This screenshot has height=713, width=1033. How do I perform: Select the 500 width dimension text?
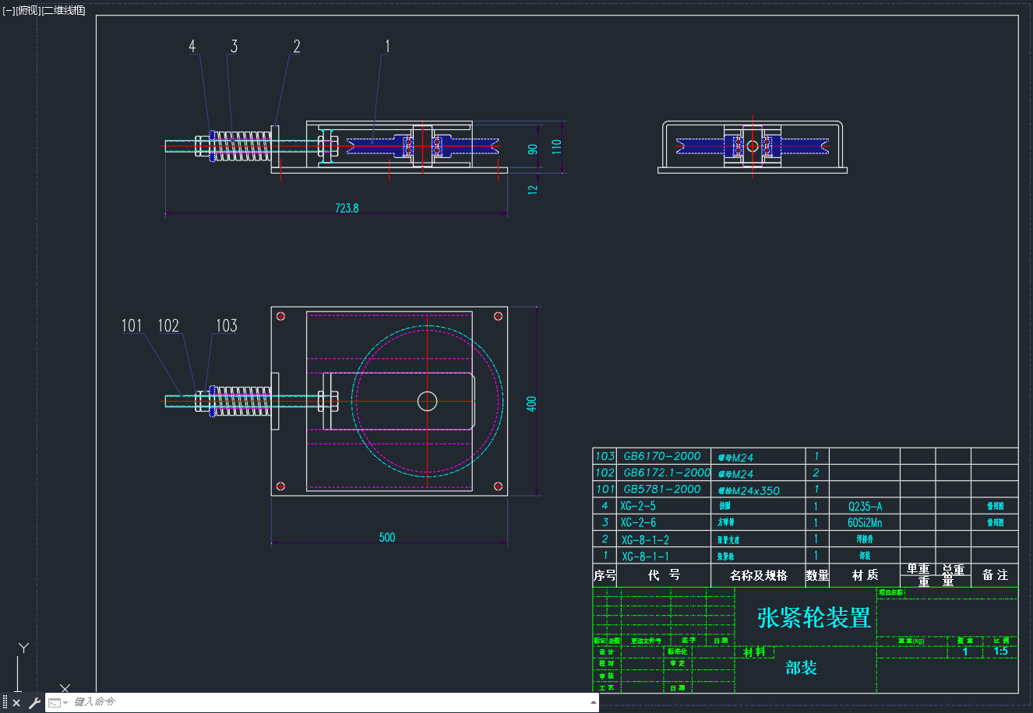point(387,537)
